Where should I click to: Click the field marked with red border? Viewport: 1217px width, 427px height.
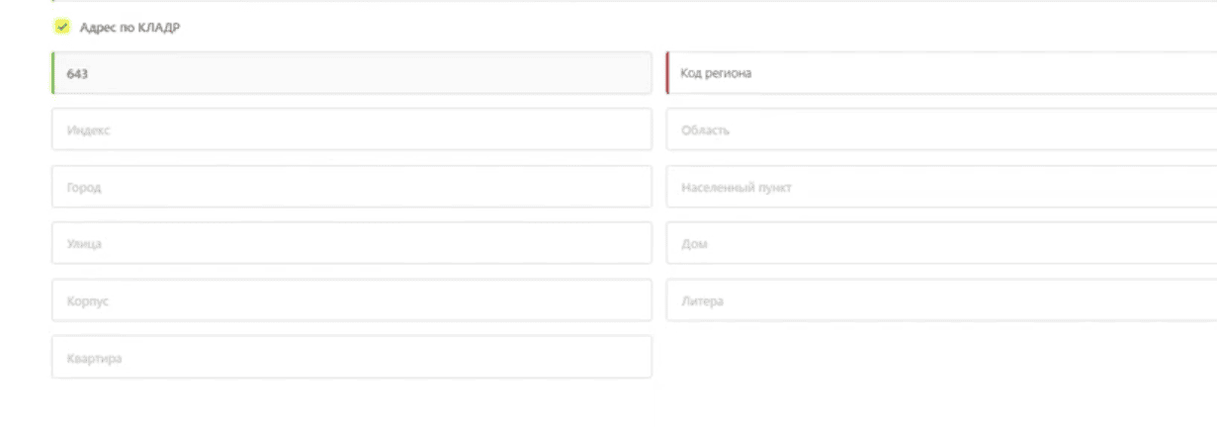point(941,73)
